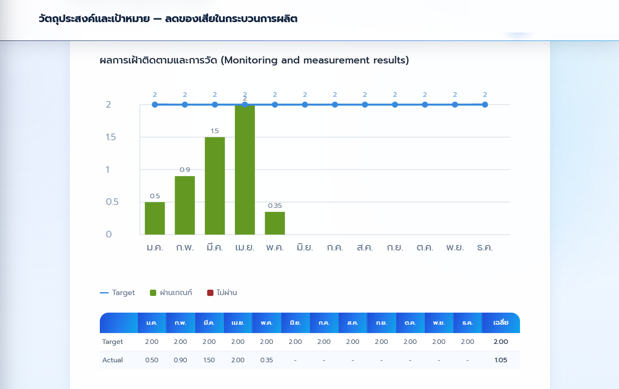The height and width of the screenshot is (389, 619).
Task: Click the Target row label in table
Action: tap(112, 342)
